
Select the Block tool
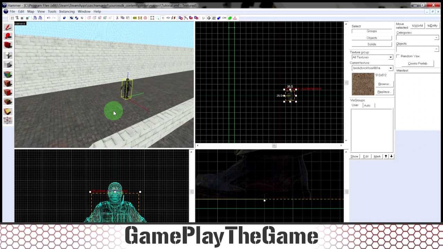click(8, 64)
